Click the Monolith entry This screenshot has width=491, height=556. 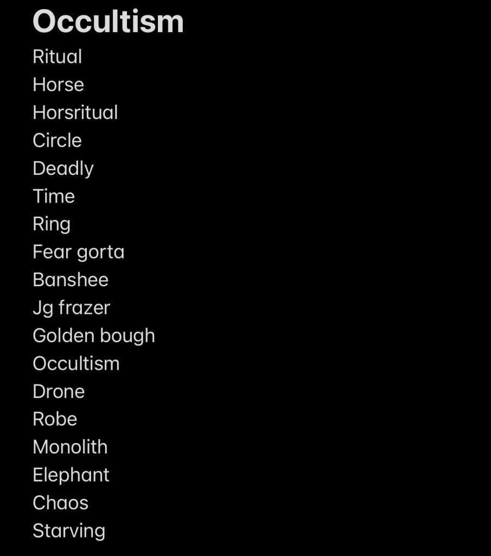coord(70,447)
